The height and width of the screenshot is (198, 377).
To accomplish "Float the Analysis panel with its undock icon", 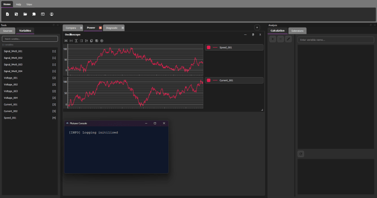I will coord(371,25).
